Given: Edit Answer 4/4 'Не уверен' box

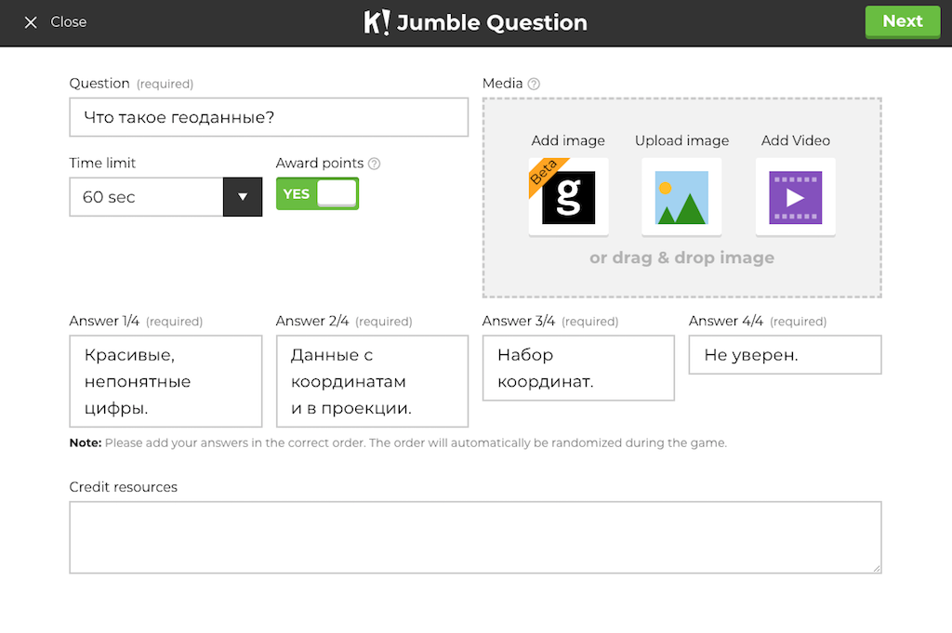Looking at the screenshot, I should coord(785,355).
